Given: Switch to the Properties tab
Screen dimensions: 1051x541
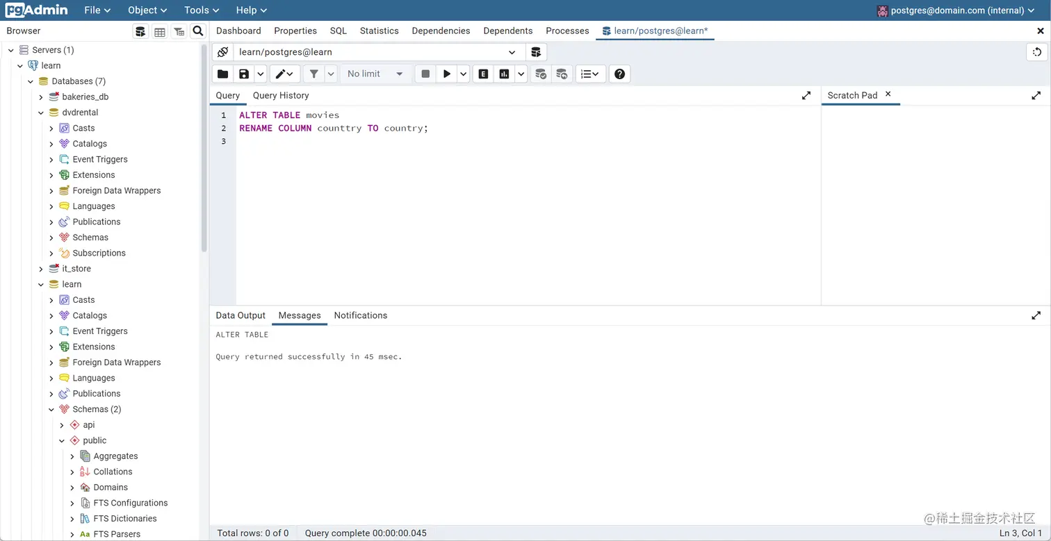Looking at the screenshot, I should point(295,31).
